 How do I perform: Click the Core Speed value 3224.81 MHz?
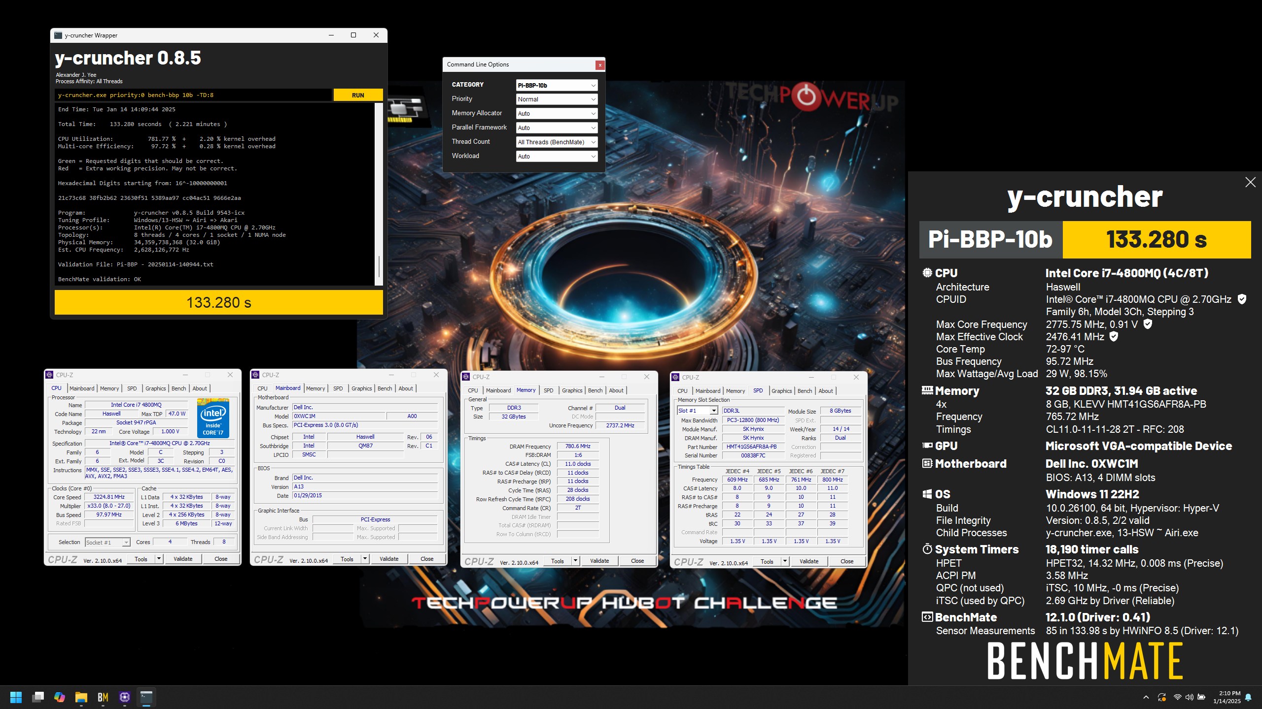click(109, 497)
